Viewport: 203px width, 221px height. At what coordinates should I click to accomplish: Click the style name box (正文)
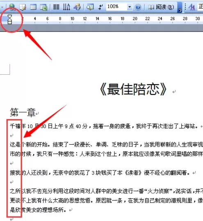200,7
